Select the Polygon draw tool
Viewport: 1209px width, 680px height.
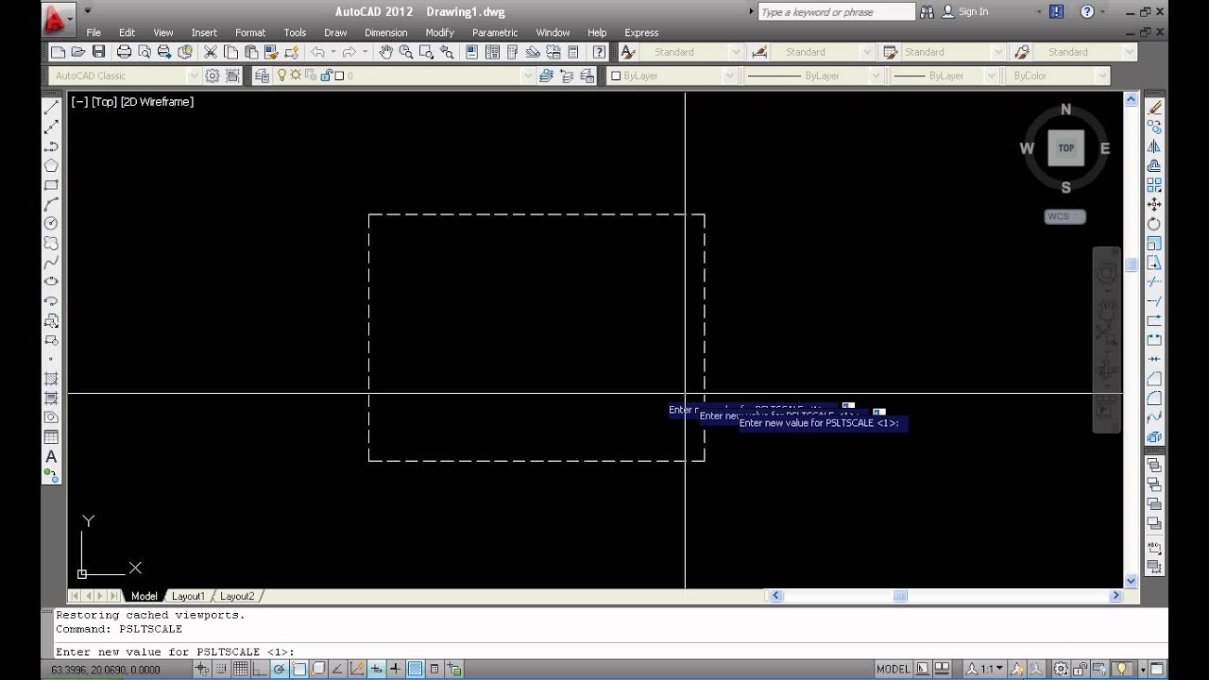pos(51,165)
